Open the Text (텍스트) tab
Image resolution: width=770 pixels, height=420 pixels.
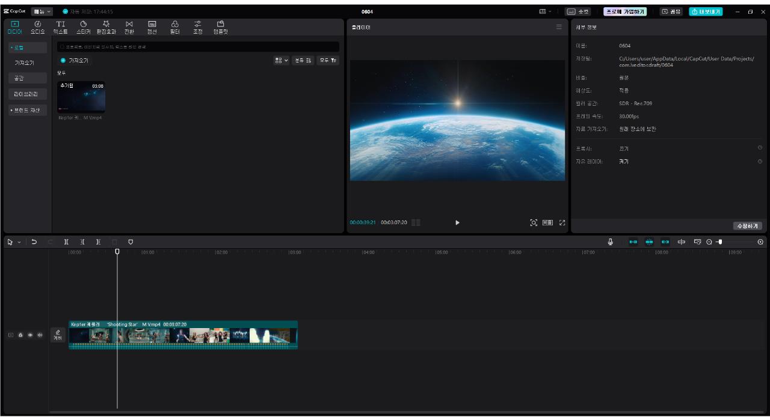[60, 27]
